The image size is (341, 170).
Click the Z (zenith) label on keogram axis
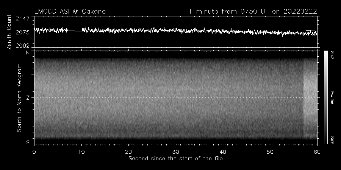tap(28, 98)
